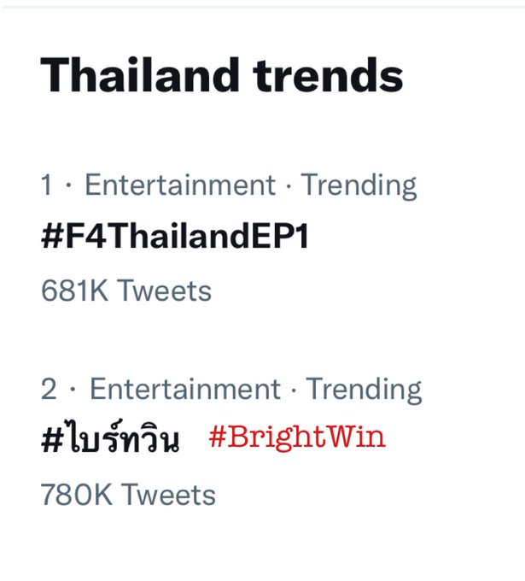Image resolution: width=525 pixels, height=581 pixels.
Task: Open the #F4ThailandEP1 trending hashtag
Action: click(x=175, y=237)
